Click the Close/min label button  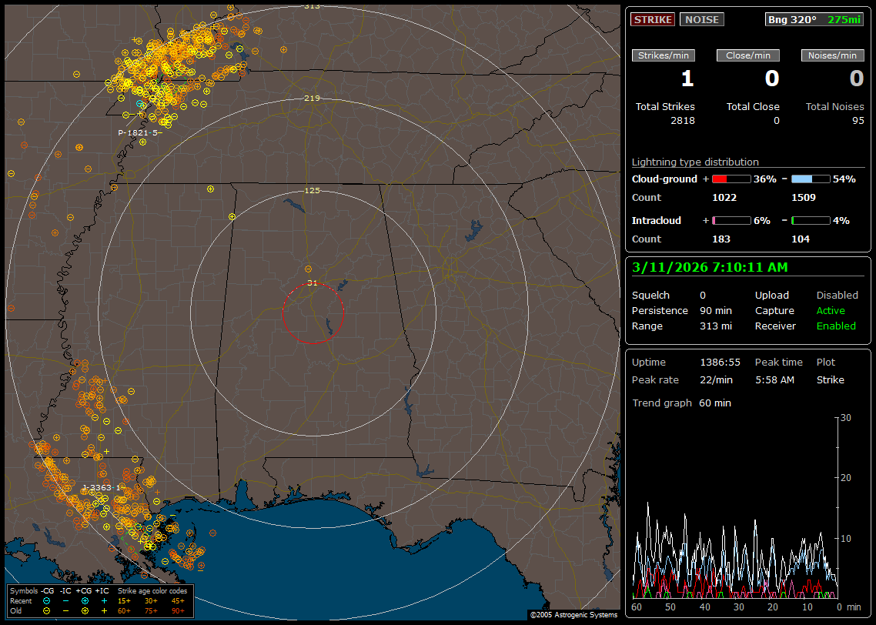748,55
